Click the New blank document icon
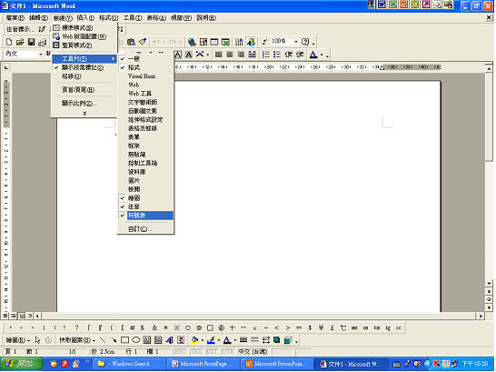Screen dimensions: 496x372 [9, 42]
